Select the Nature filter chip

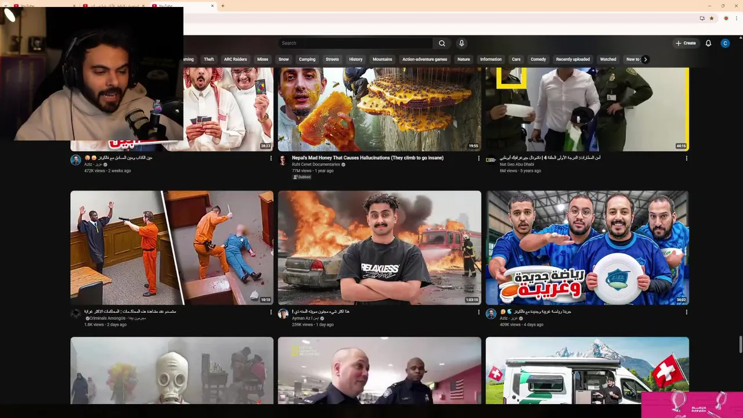point(463,59)
